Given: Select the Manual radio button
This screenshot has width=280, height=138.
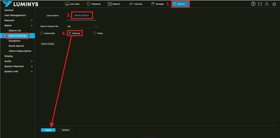Looking at the screenshot, I should click(x=70, y=33).
